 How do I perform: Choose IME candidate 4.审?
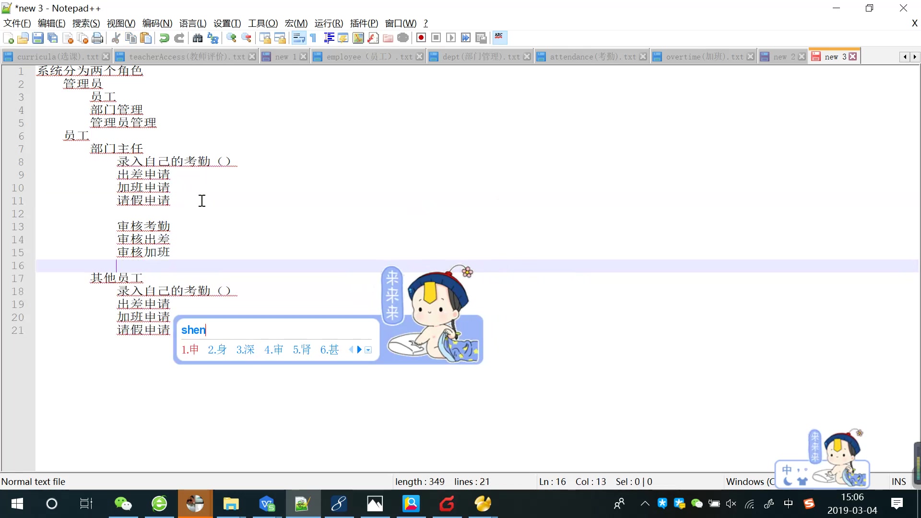(x=273, y=350)
